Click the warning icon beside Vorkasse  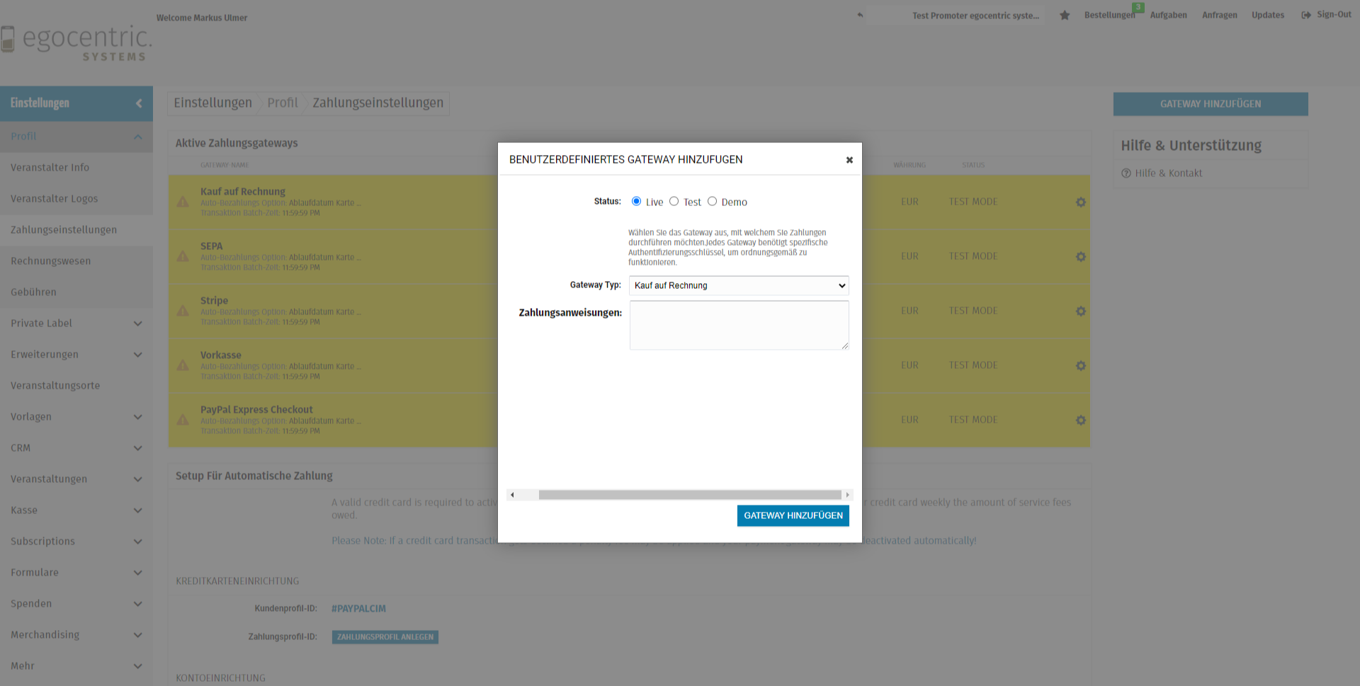click(183, 365)
